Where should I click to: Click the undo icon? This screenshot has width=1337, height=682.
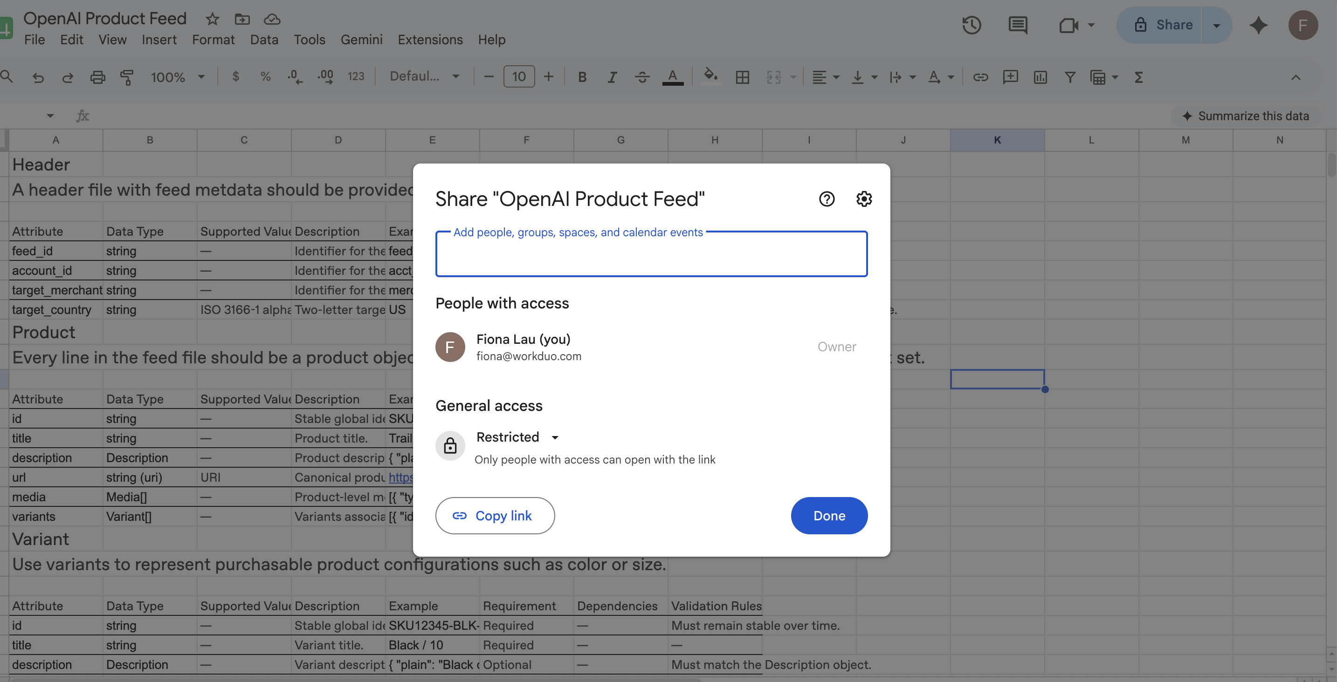(x=38, y=77)
